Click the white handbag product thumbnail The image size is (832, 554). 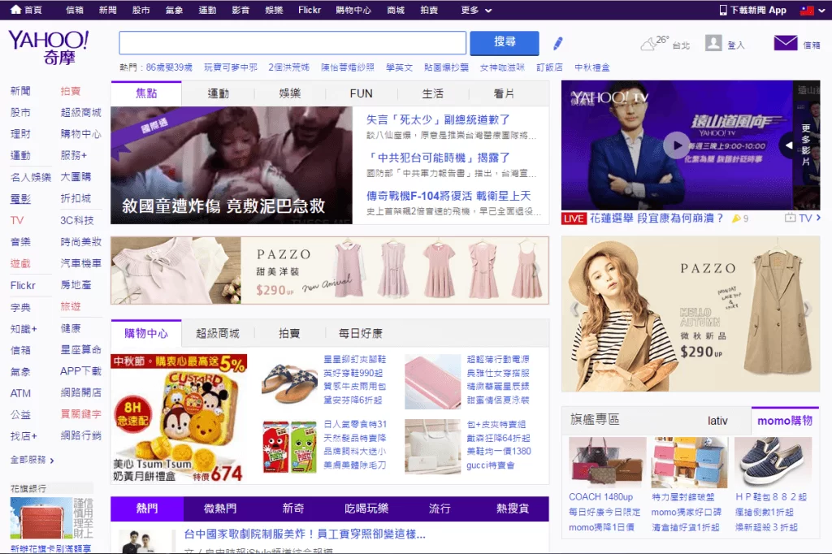(x=432, y=446)
